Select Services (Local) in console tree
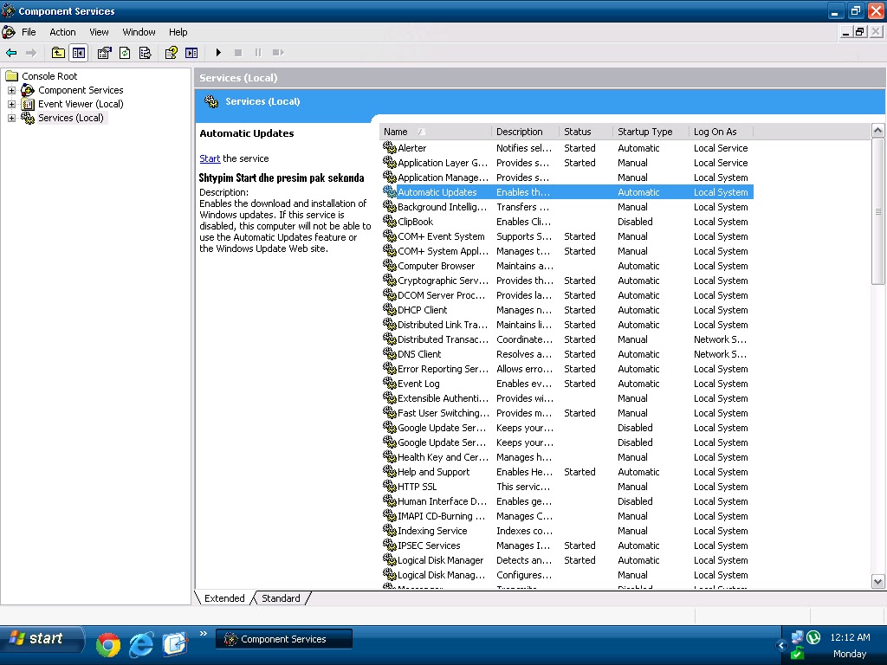Image resolution: width=887 pixels, height=665 pixels. 71,118
